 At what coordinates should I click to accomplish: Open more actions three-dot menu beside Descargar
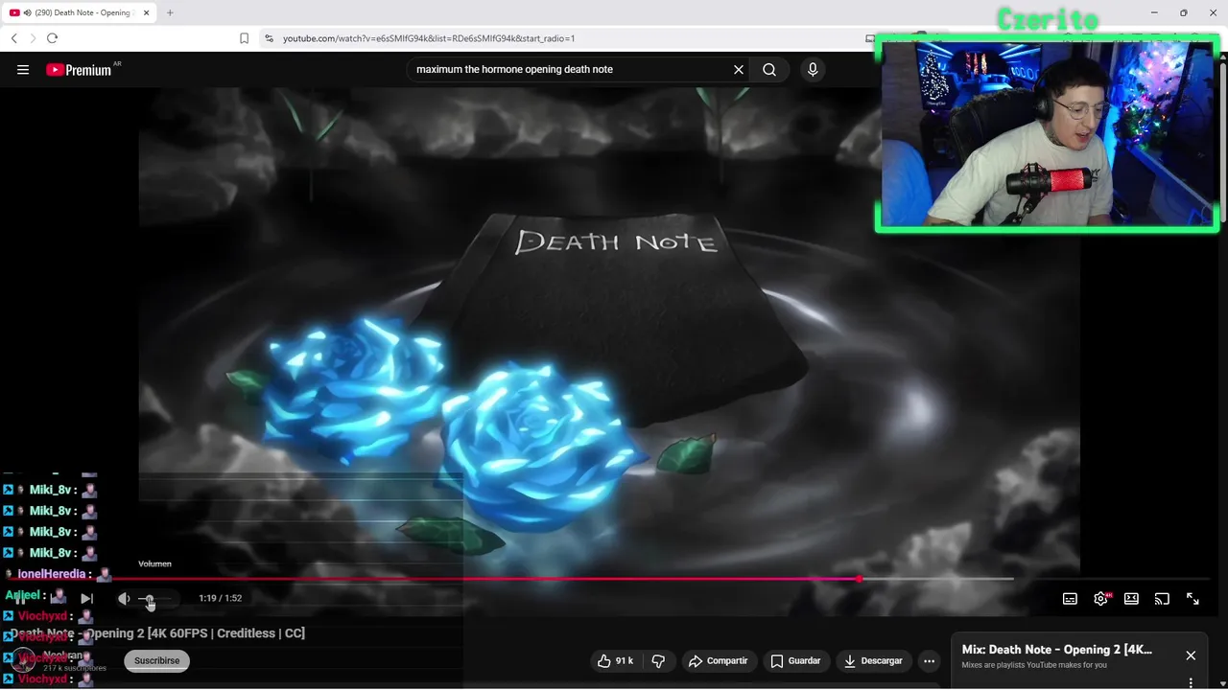tap(929, 660)
